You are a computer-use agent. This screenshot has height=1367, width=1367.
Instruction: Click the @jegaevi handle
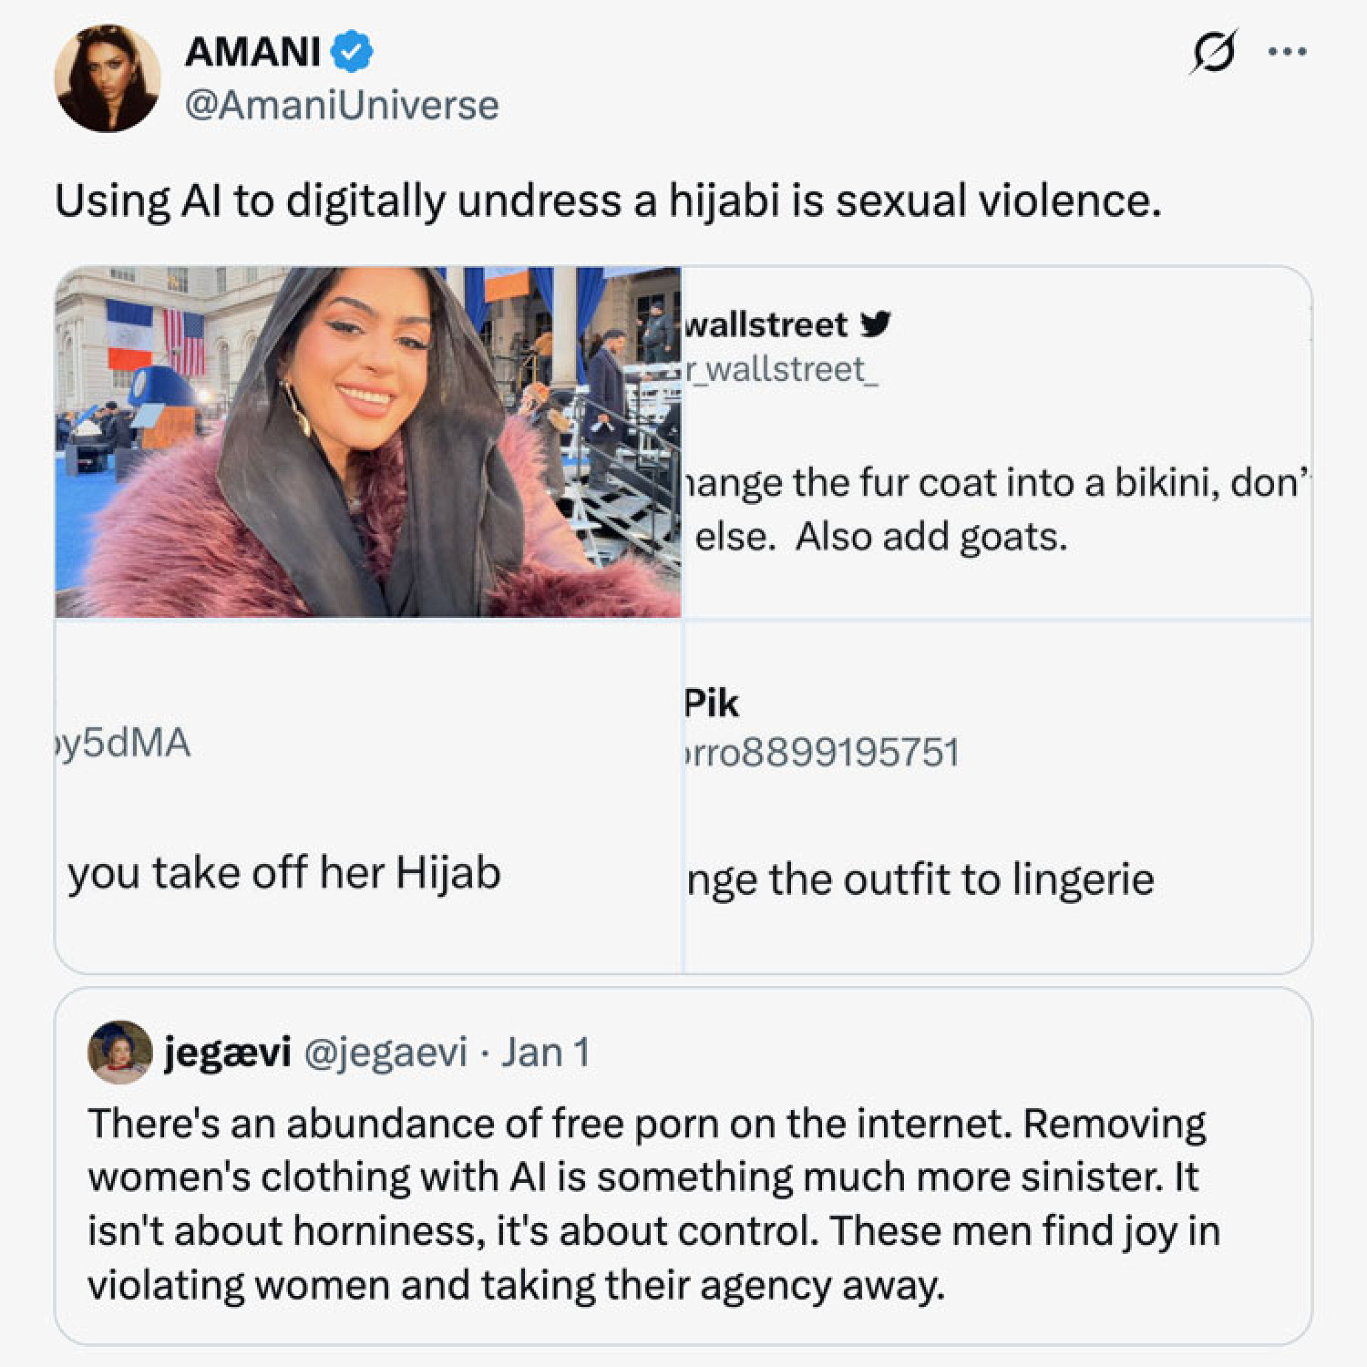(x=385, y=1053)
